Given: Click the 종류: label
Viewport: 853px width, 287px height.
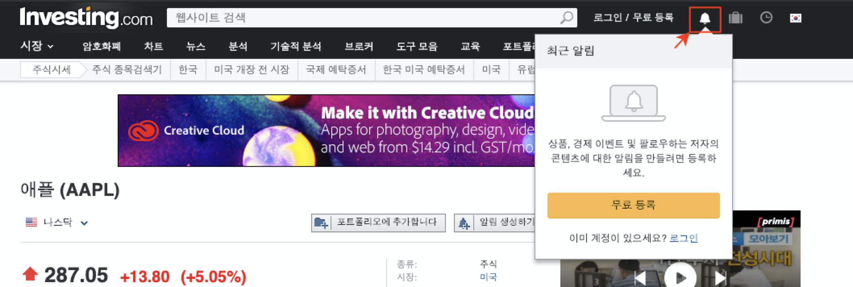Looking at the screenshot, I should click(407, 264).
